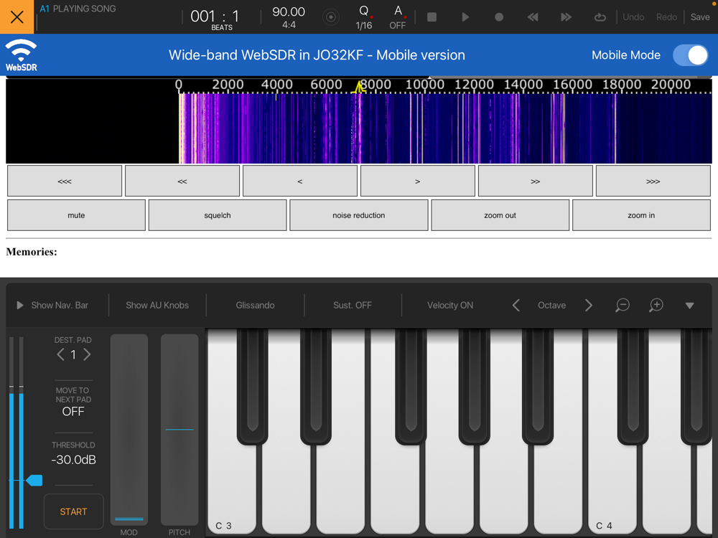Start playback with the play icon

pos(465,17)
